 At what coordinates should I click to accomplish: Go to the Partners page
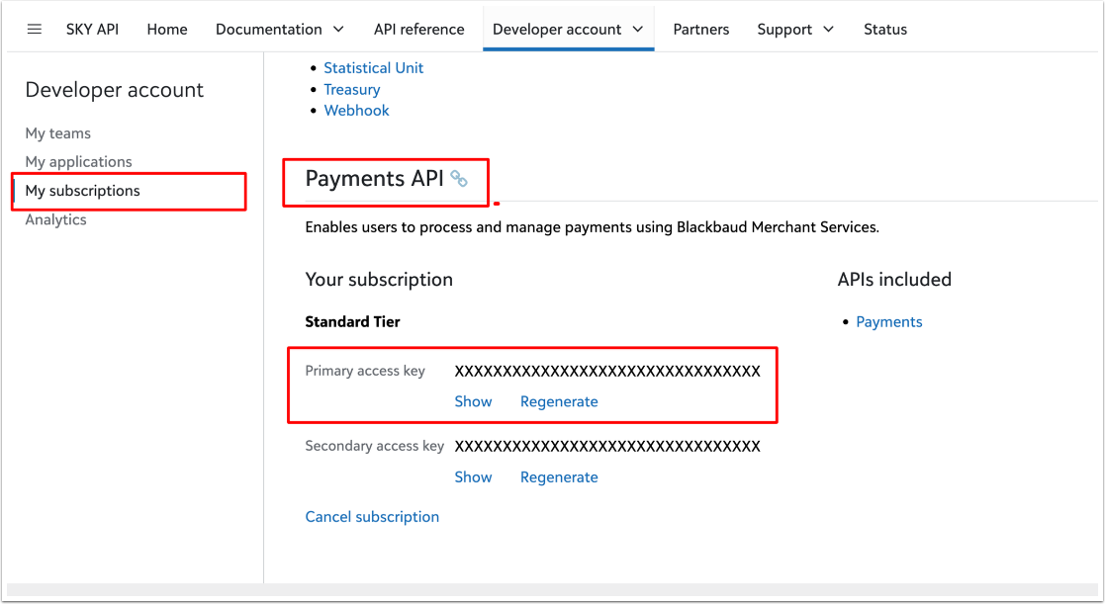[700, 29]
